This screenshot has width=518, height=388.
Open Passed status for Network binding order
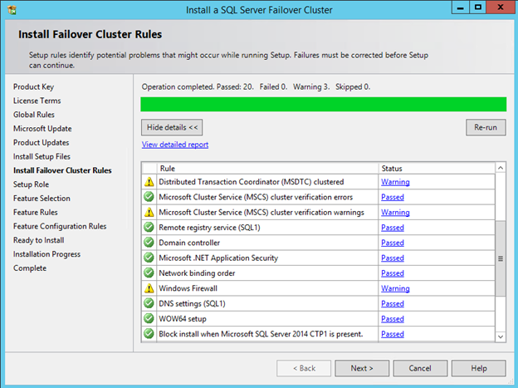tap(393, 273)
